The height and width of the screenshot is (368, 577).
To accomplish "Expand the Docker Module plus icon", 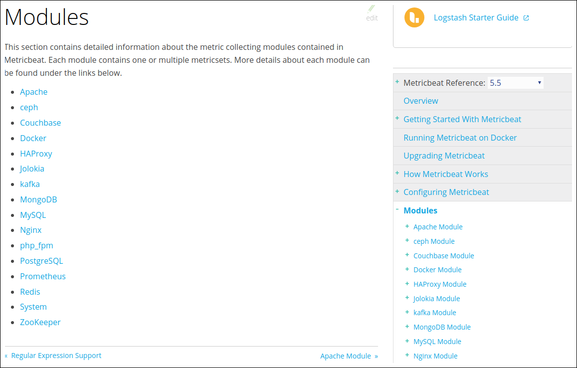I will coord(407,269).
